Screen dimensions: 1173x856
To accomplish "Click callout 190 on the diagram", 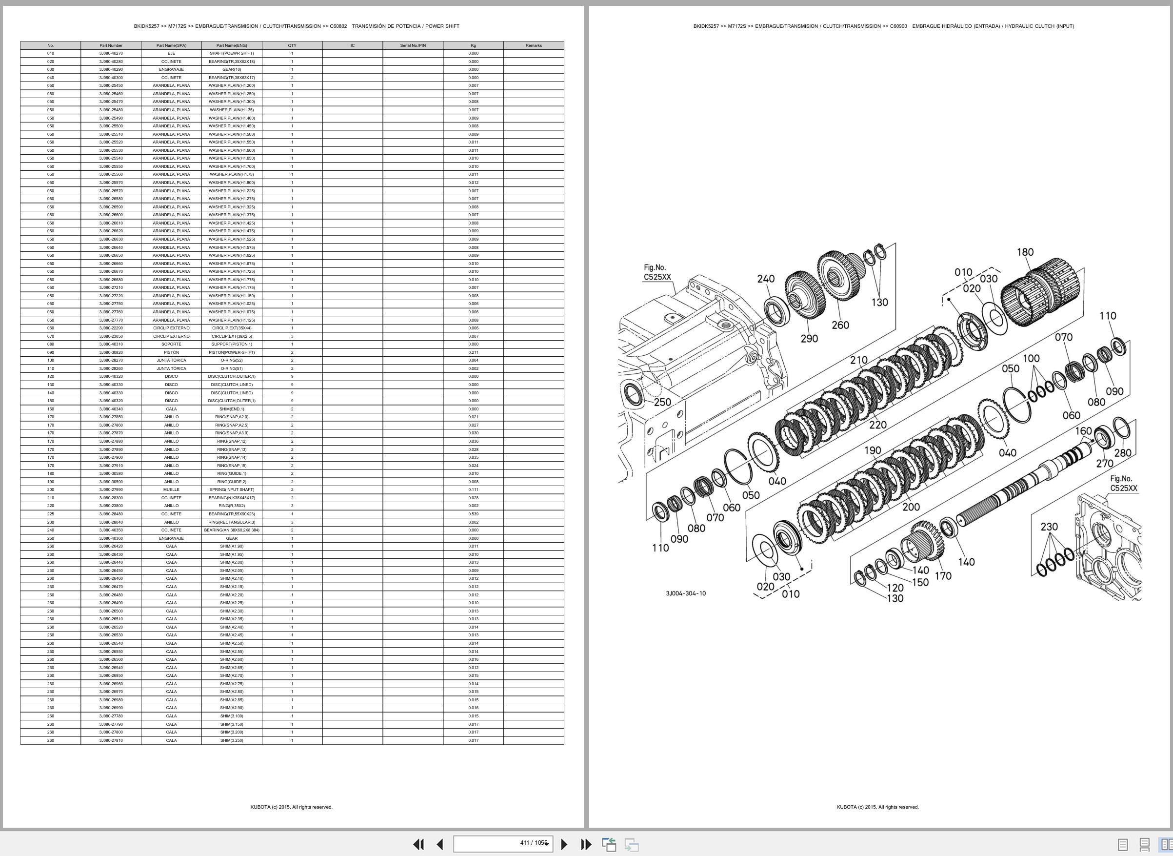I will click(873, 450).
